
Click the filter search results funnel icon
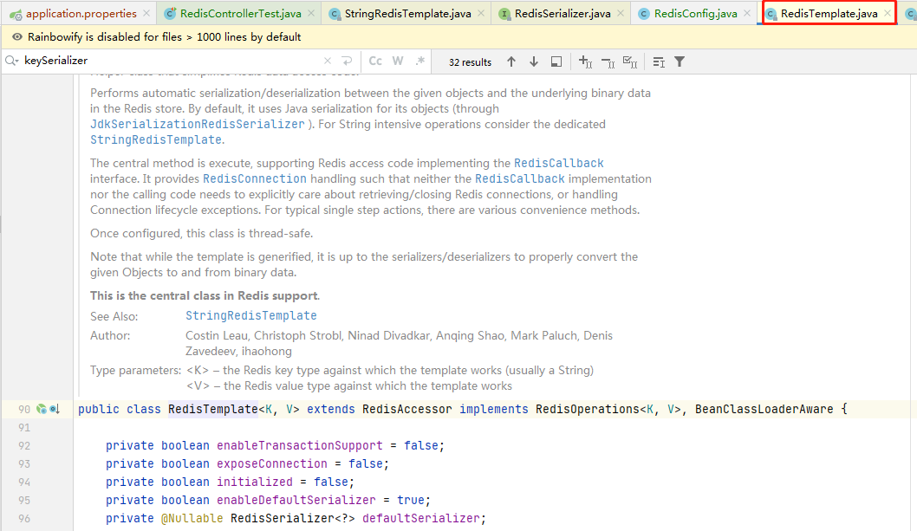point(680,62)
